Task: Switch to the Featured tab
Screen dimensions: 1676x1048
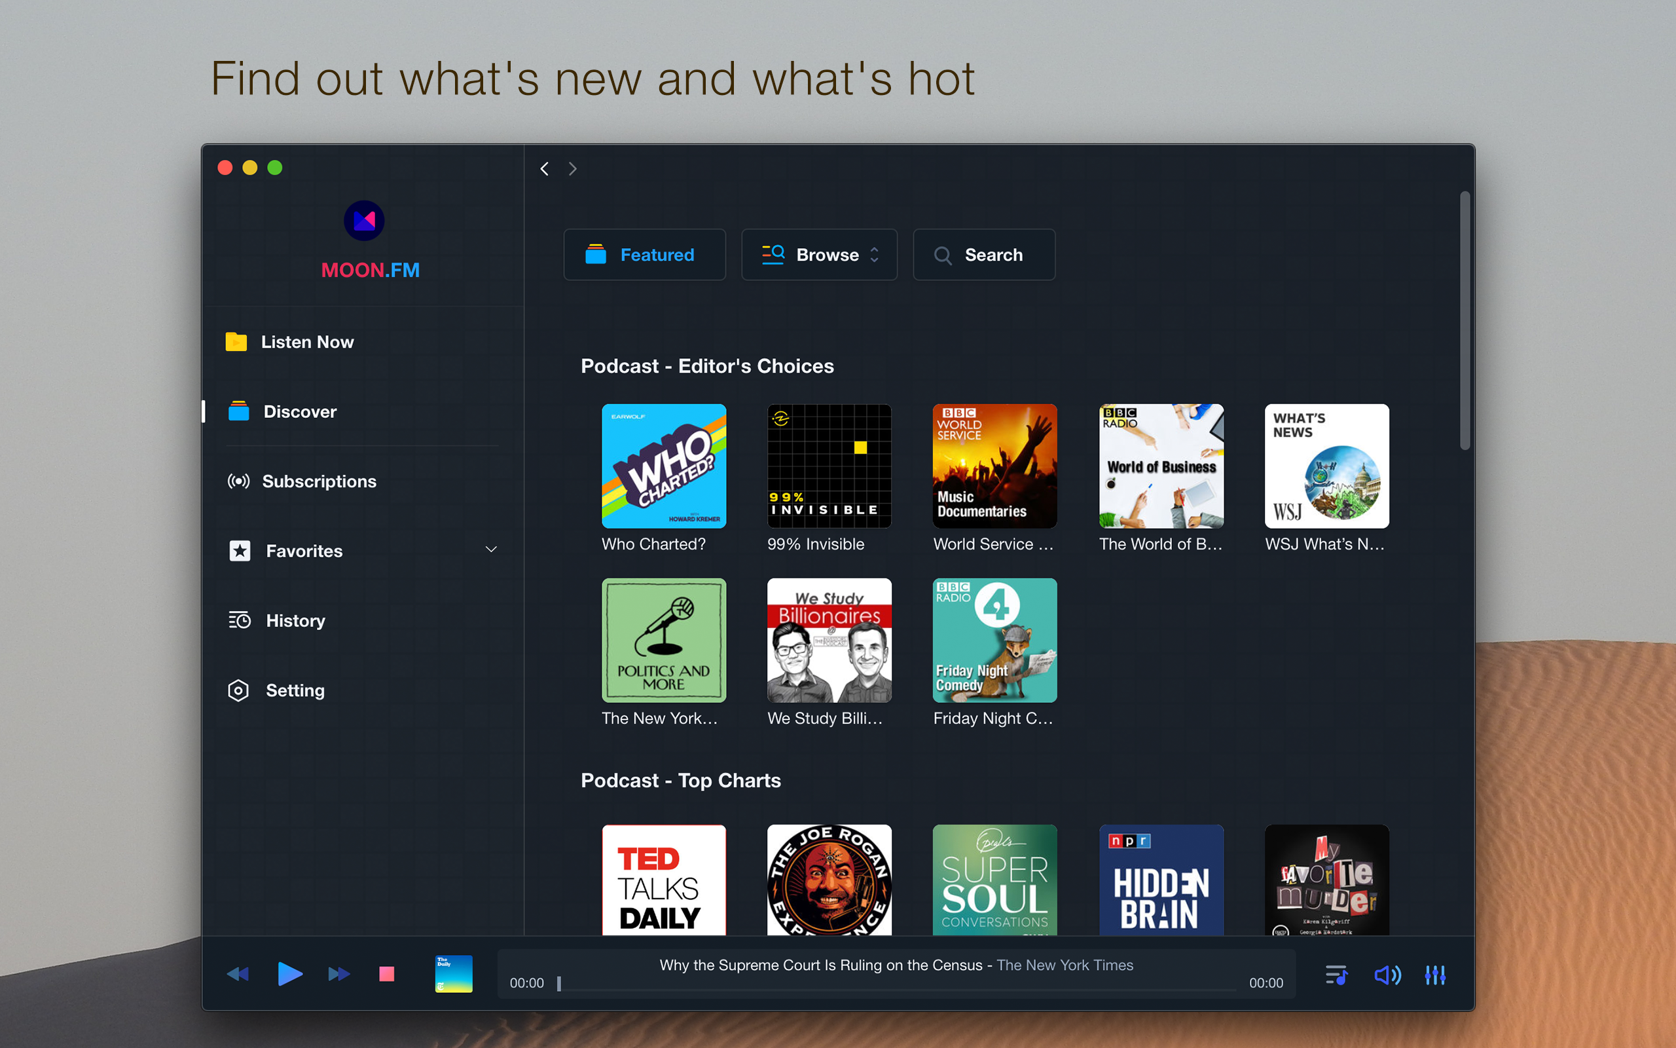Action: click(644, 254)
